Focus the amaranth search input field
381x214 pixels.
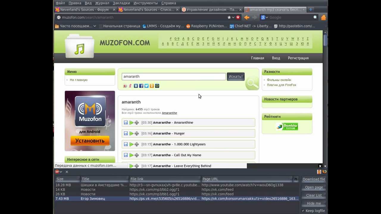click(x=174, y=77)
